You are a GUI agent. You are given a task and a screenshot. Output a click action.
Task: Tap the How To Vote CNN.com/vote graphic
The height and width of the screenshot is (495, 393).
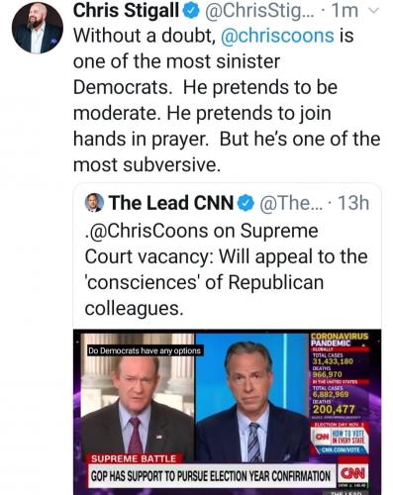(340, 440)
